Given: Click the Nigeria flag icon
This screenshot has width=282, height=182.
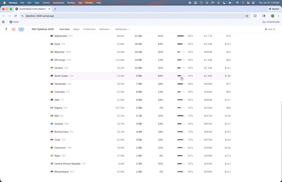Looking at the screenshot, I should click(52, 108).
